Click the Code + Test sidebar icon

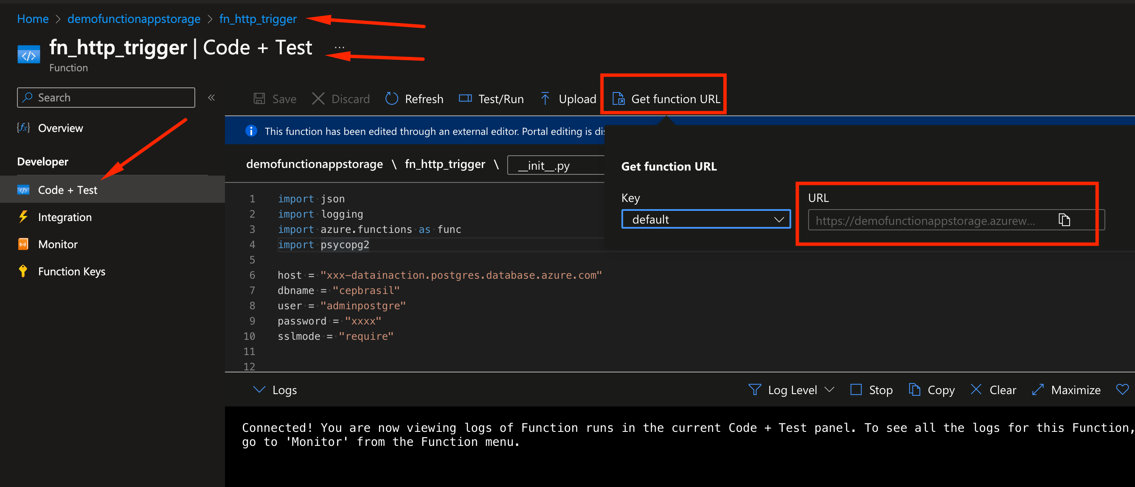click(x=23, y=190)
